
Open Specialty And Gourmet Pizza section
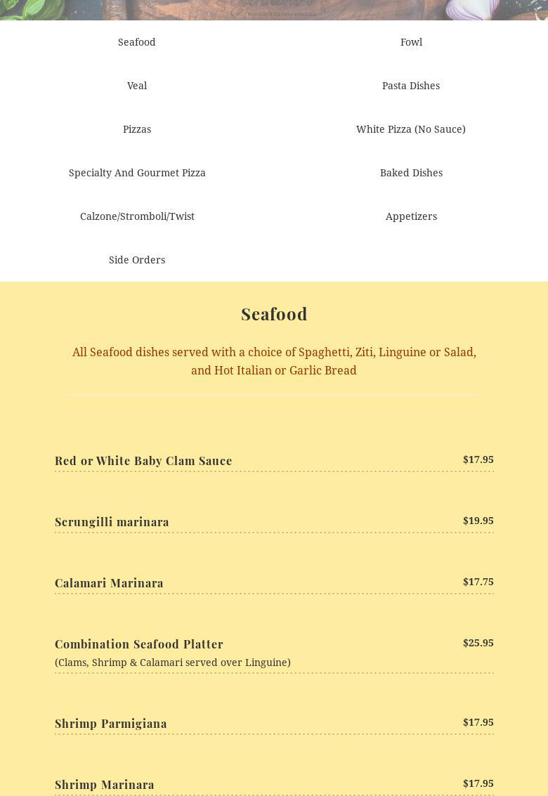(137, 173)
